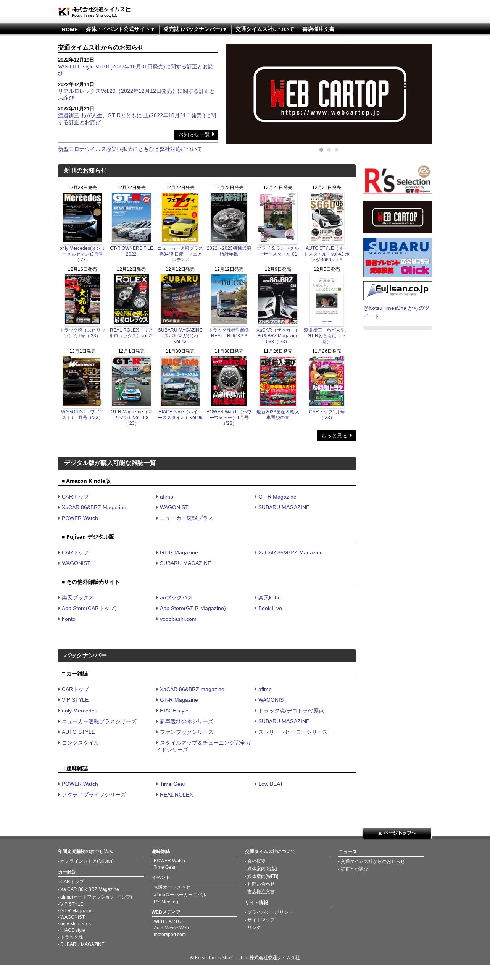Image resolution: width=490 pixels, height=965 pixels.
Task: Open XaCAR 86&BRZ Magazine 038 cover
Action: coord(278,299)
